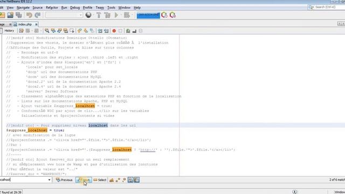Open the Window menu
Screen dimensions: 345x194
[x=125, y=8]
